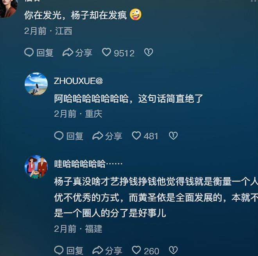
Task: Open the top commenter's portrait avatar
Action: [x=9, y=8]
